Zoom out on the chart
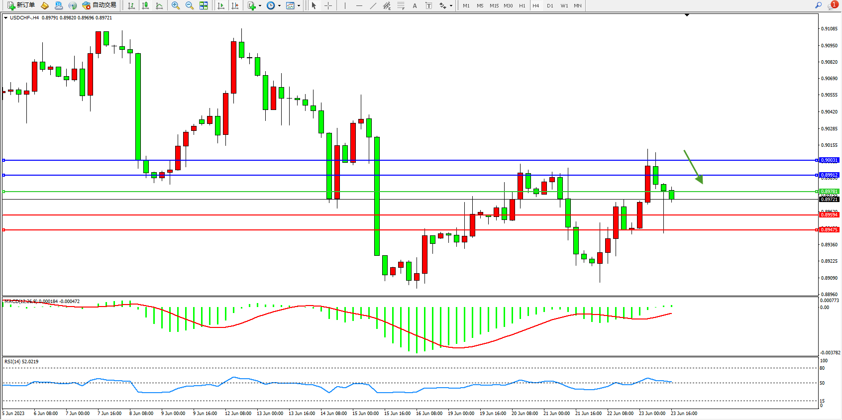 tap(190, 5)
